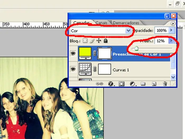Click the fill slider handle

pyautogui.click(x=136, y=48)
